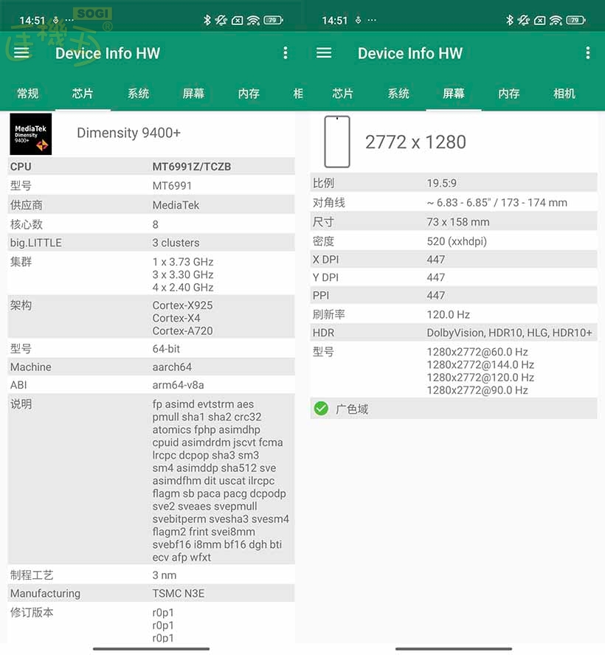The image size is (605, 655).
Task: Tap the green checkmark beside 广色域
Action: (x=321, y=409)
